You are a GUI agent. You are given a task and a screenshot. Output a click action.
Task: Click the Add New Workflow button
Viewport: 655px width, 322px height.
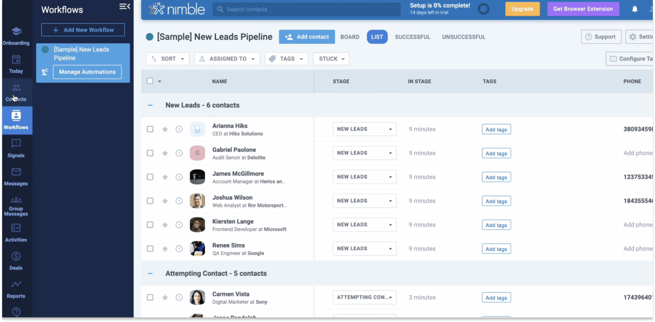pyautogui.click(x=82, y=29)
